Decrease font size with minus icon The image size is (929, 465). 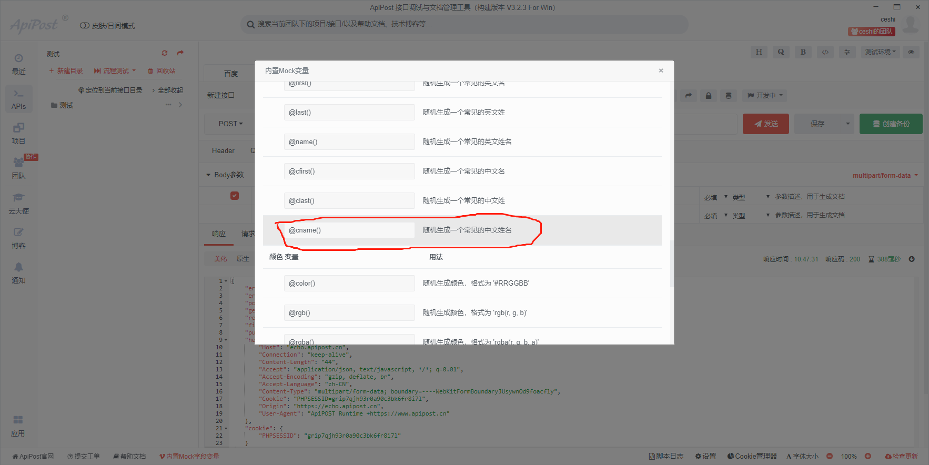click(x=830, y=457)
